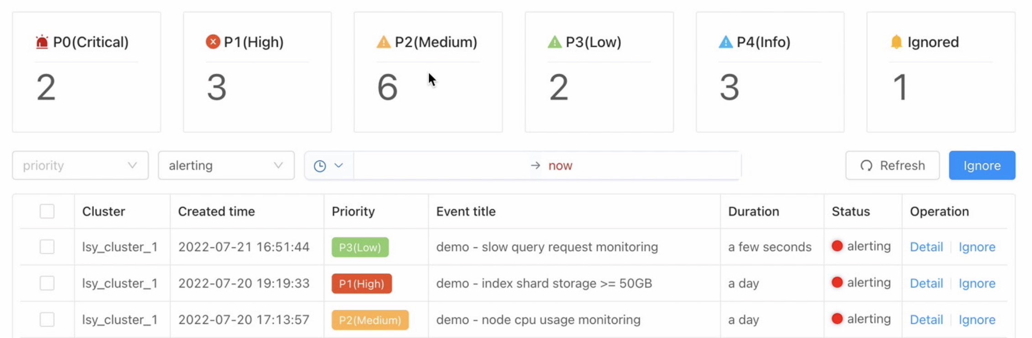Viewport: 1032px width, 338px height.
Task: Click the P1(High) red cross icon
Action: 213,41
